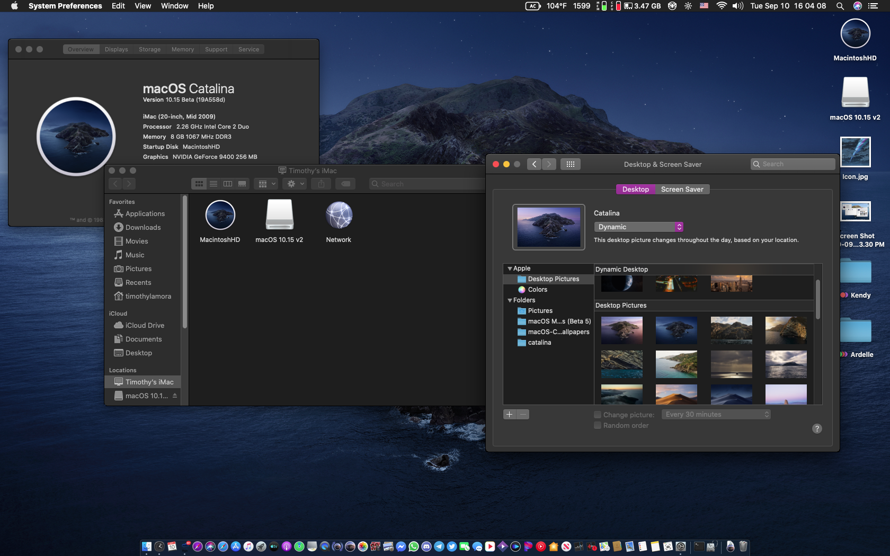The height and width of the screenshot is (556, 890).
Task: Click wallpaper list vertical scrollbar
Action: [817, 299]
